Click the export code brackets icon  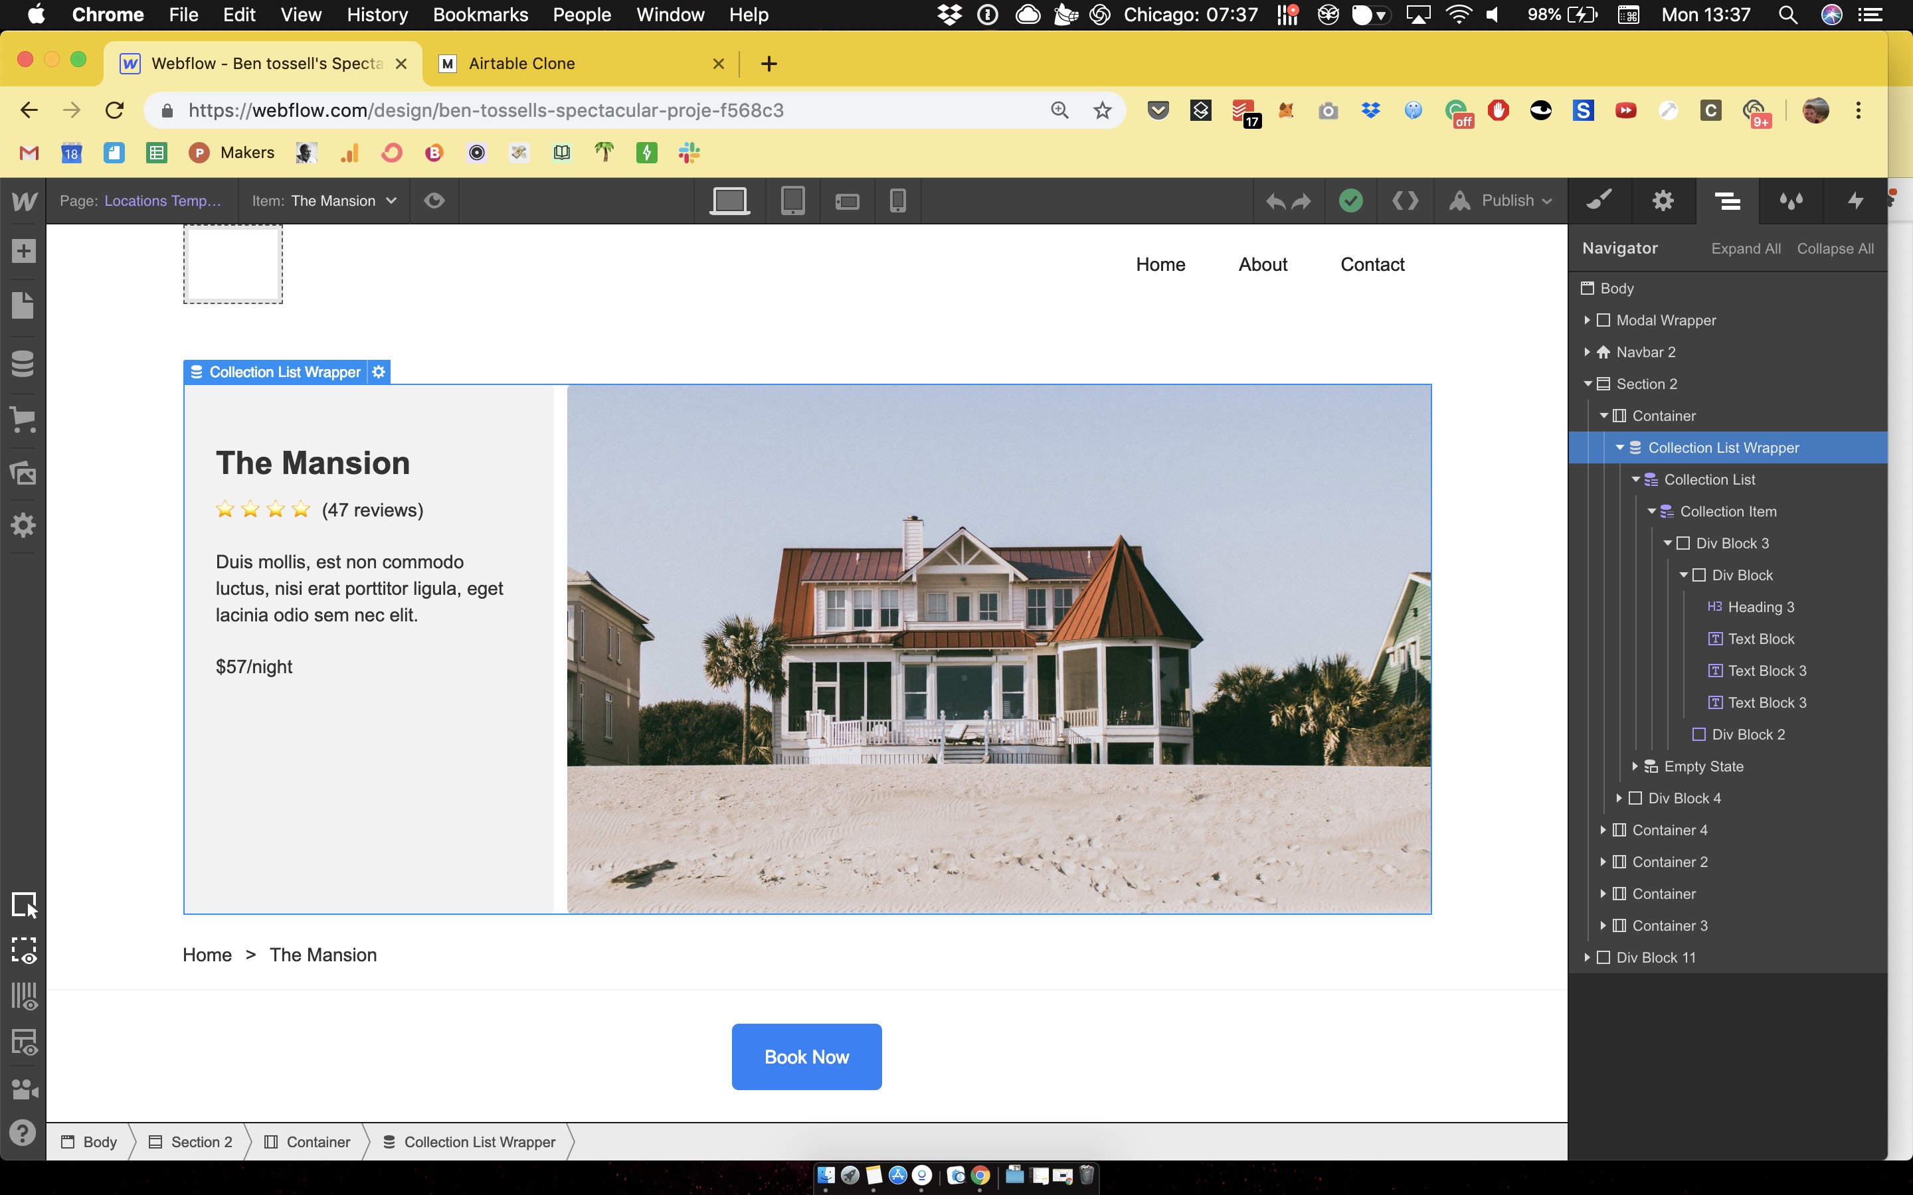(1405, 200)
